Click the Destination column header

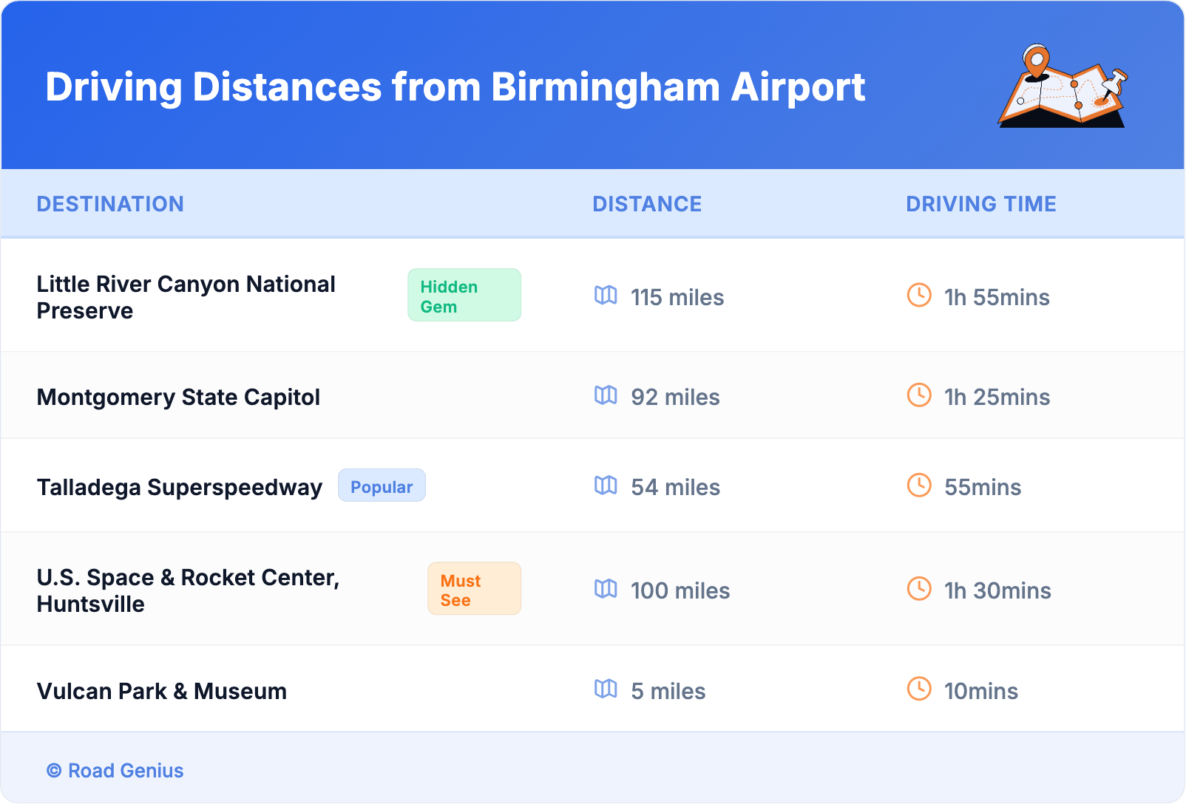110,204
